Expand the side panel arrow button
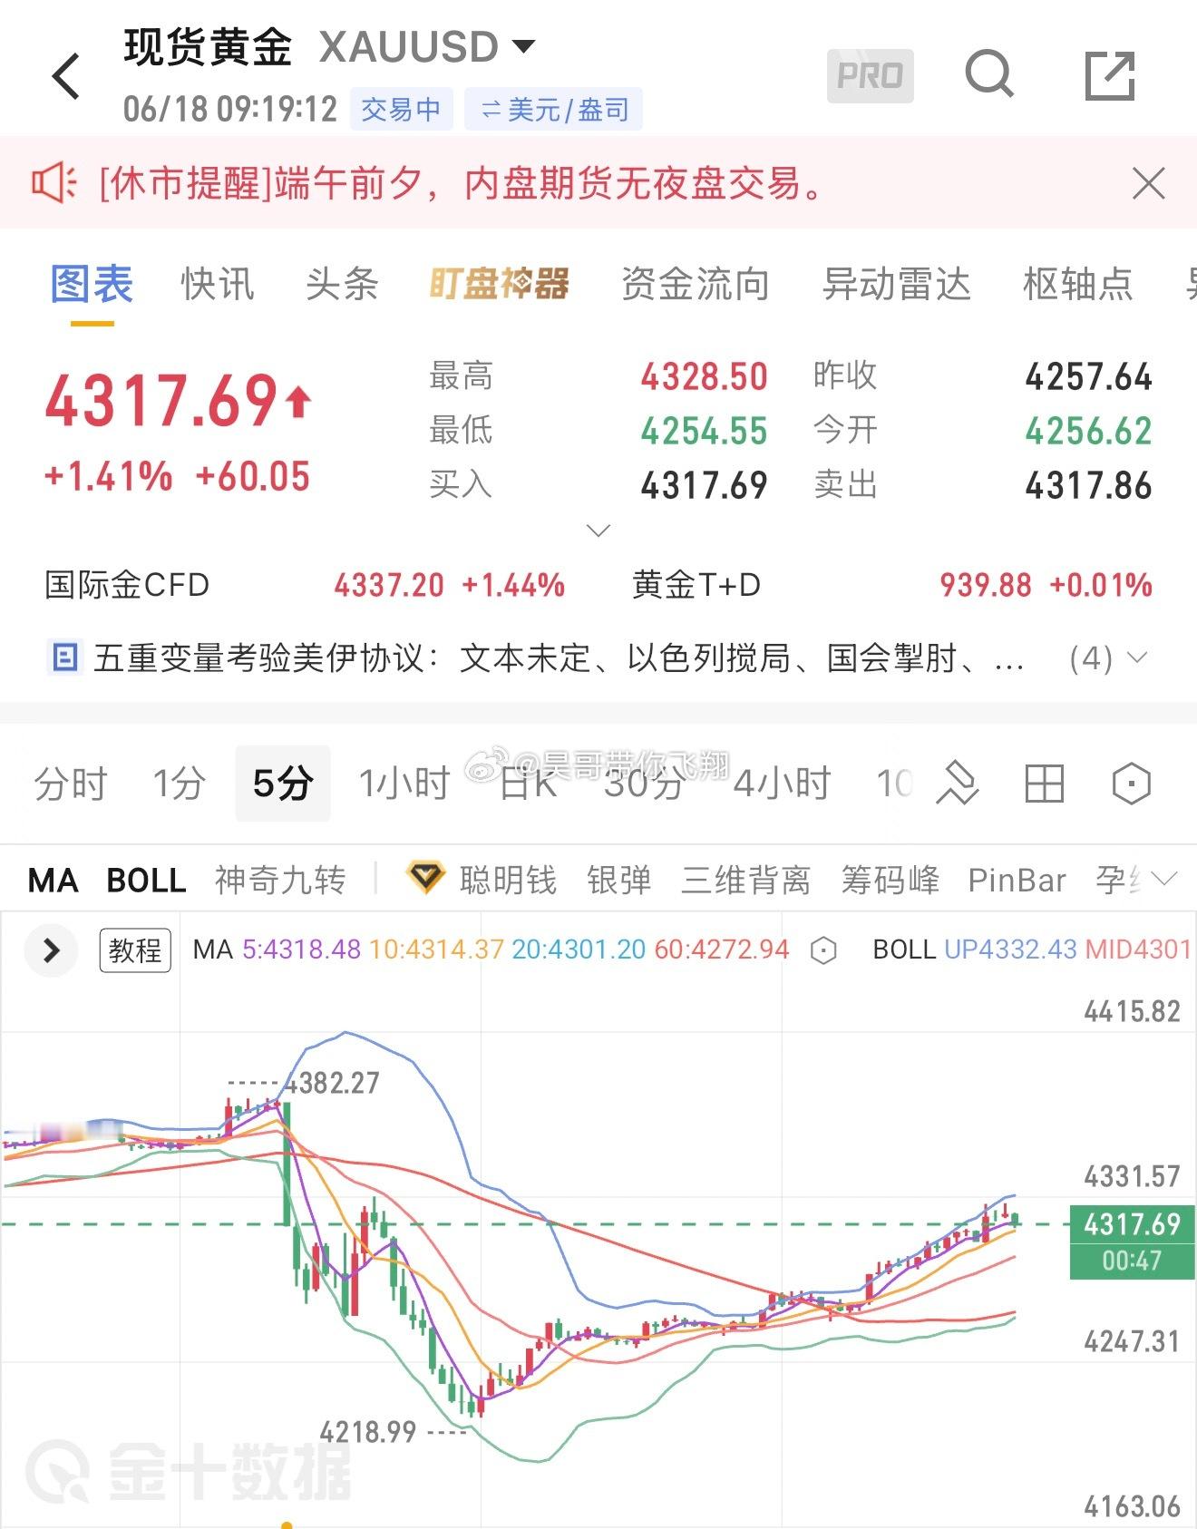Viewport: 1197px width, 1529px height. point(52,950)
